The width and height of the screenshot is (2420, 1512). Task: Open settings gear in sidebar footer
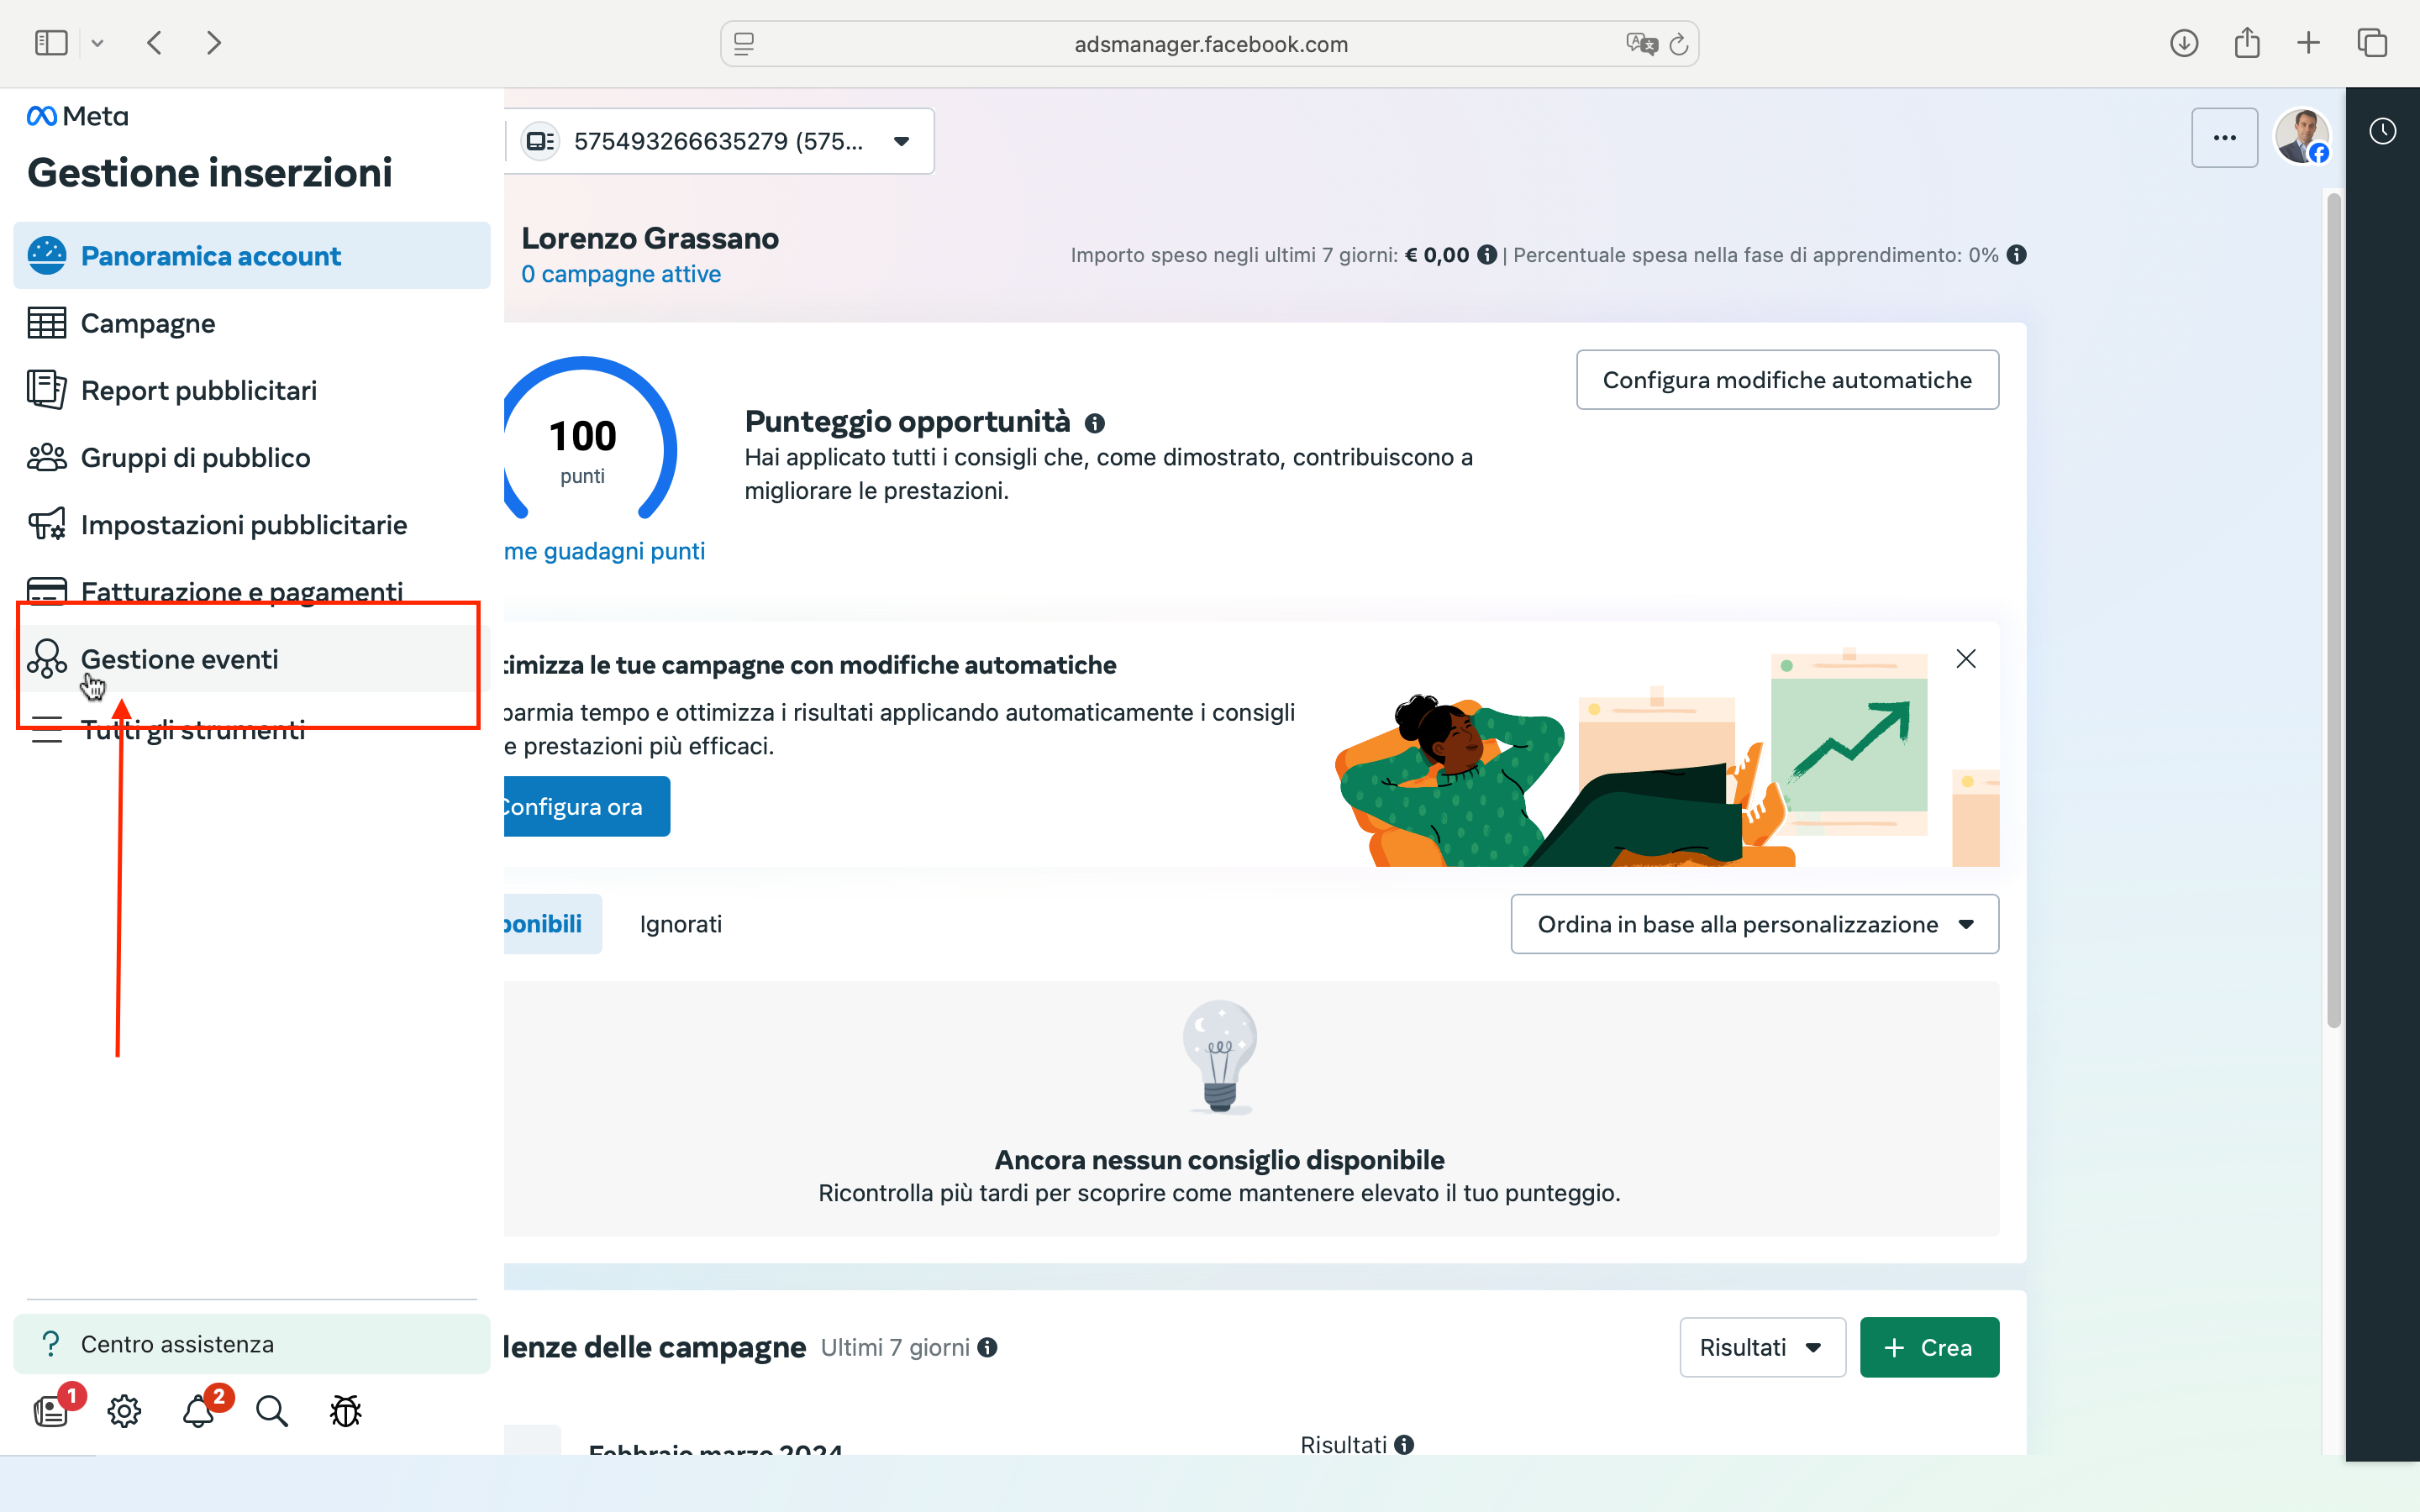pos(124,1410)
